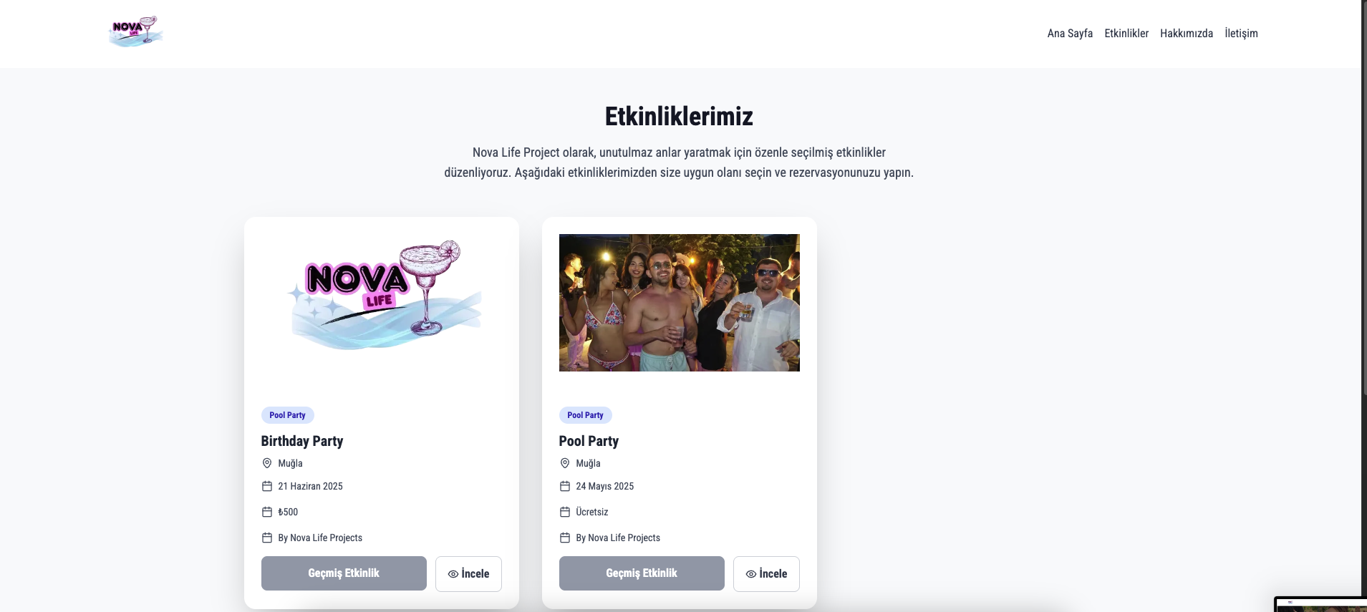Viewport: 1367px width, 612px height.
Task: Click calendar icon beside 24 Mayıs 2025
Action: coord(565,486)
